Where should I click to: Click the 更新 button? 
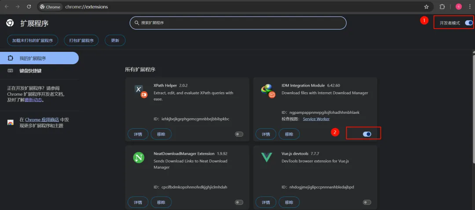(x=115, y=40)
